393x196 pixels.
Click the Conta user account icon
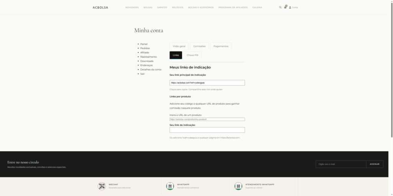click(x=290, y=8)
